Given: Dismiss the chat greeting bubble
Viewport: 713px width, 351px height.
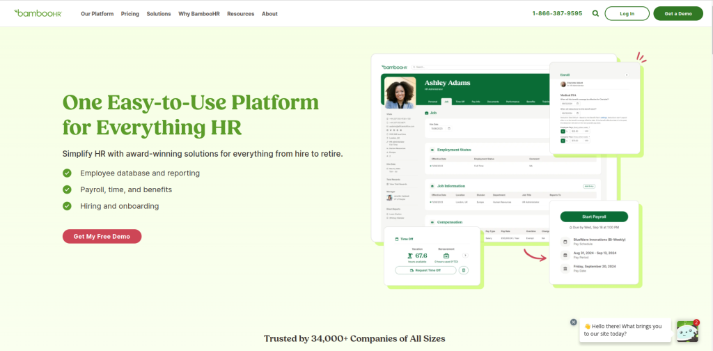Looking at the screenshot, I should click(573, 322).
